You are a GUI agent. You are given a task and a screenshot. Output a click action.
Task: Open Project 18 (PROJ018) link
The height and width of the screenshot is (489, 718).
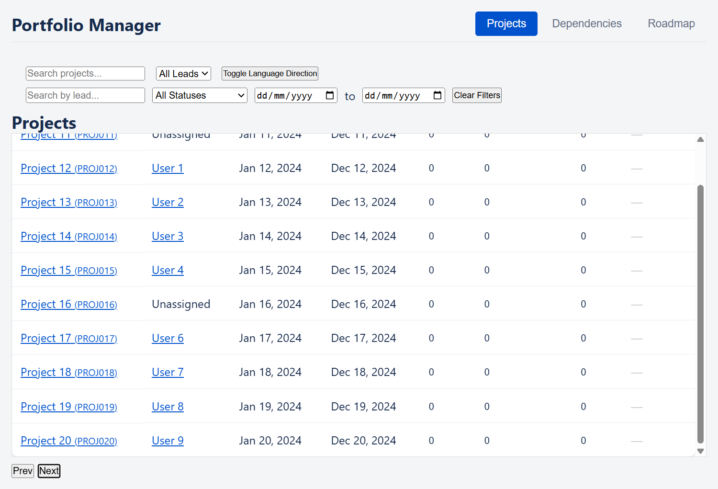click(x=69, y=372)
